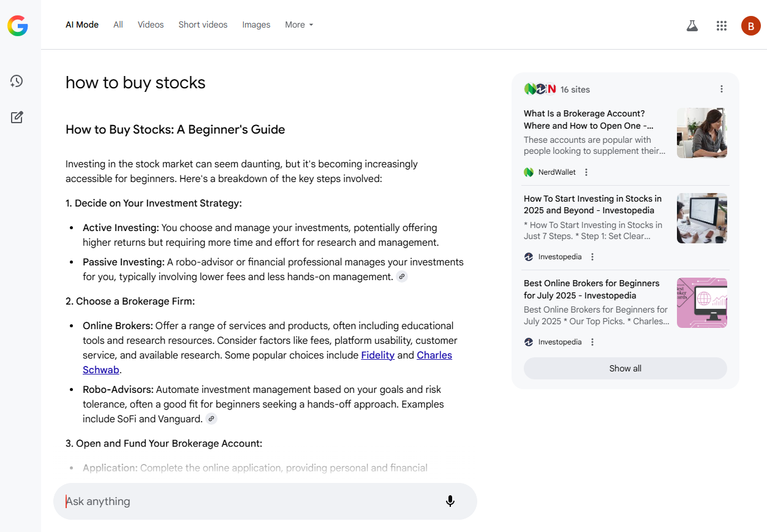Switch to the Videos tab
The image size is (767, 532).
pyautogui.click(x=151, y=25)
